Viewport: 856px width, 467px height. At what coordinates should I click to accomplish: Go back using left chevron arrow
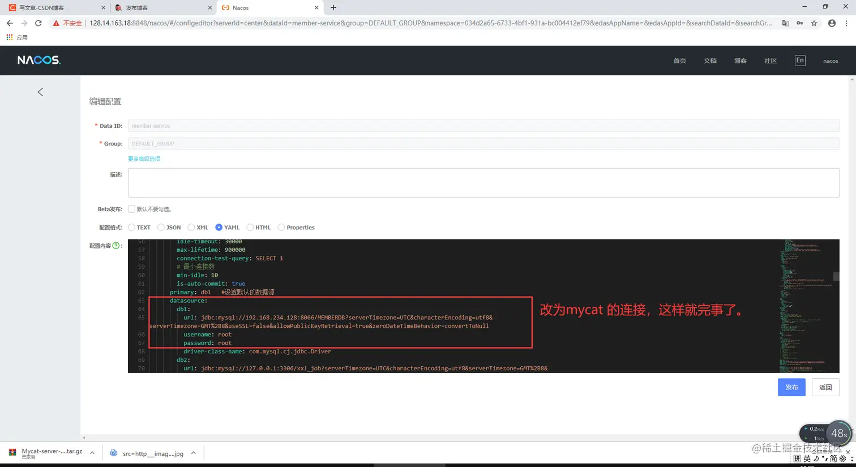point(40,92)
